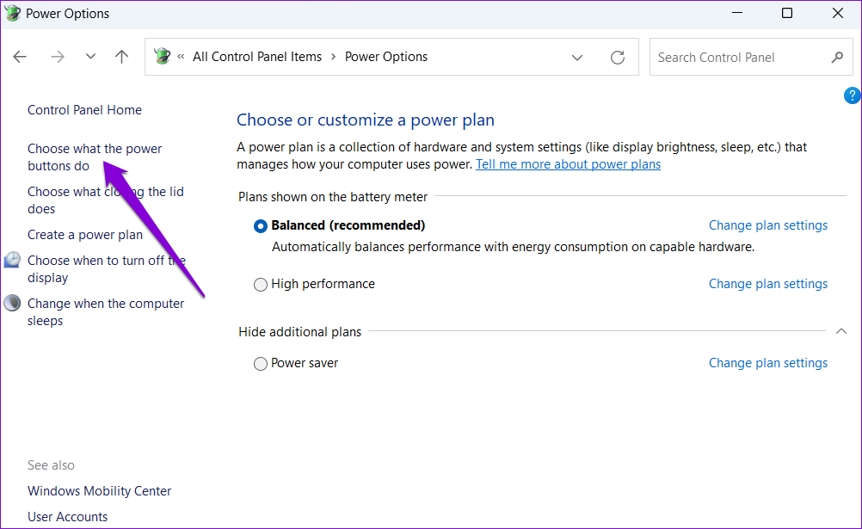Select the High performance power plan
862x529 pixels.
[261, 285]
